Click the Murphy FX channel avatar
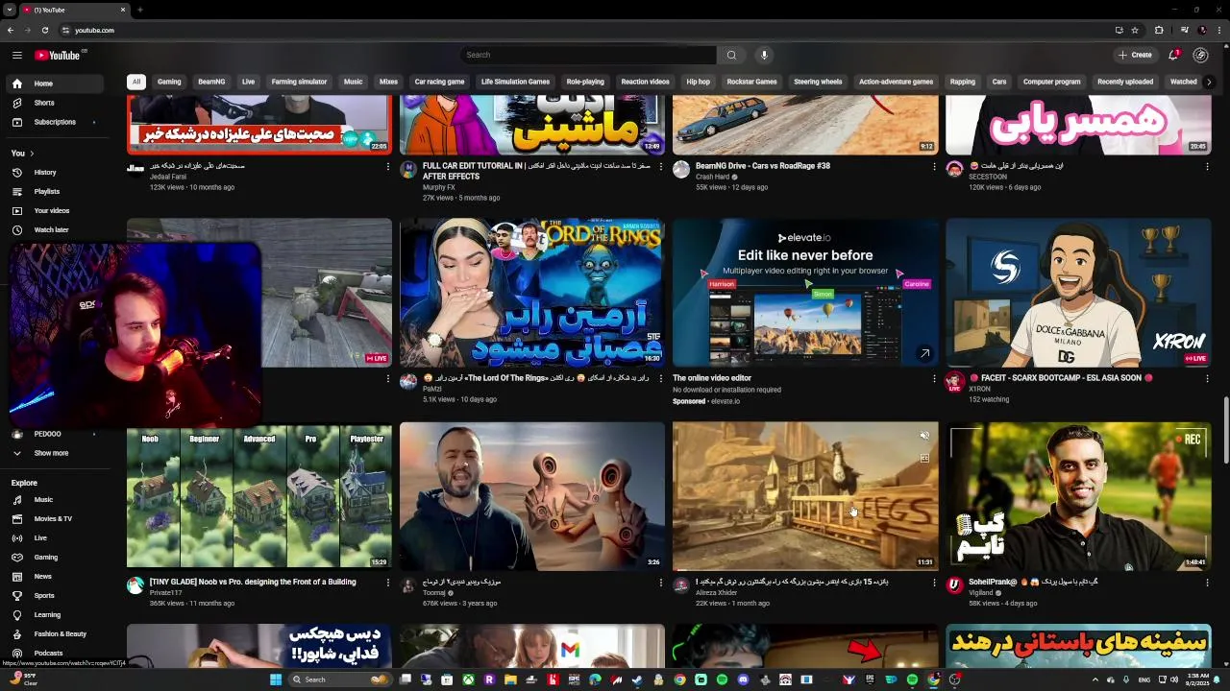Image resolution: width=1230 pixels, height=691 pixels. point(408,170)
